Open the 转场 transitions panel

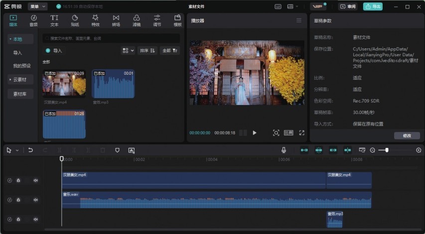point(116,20)
